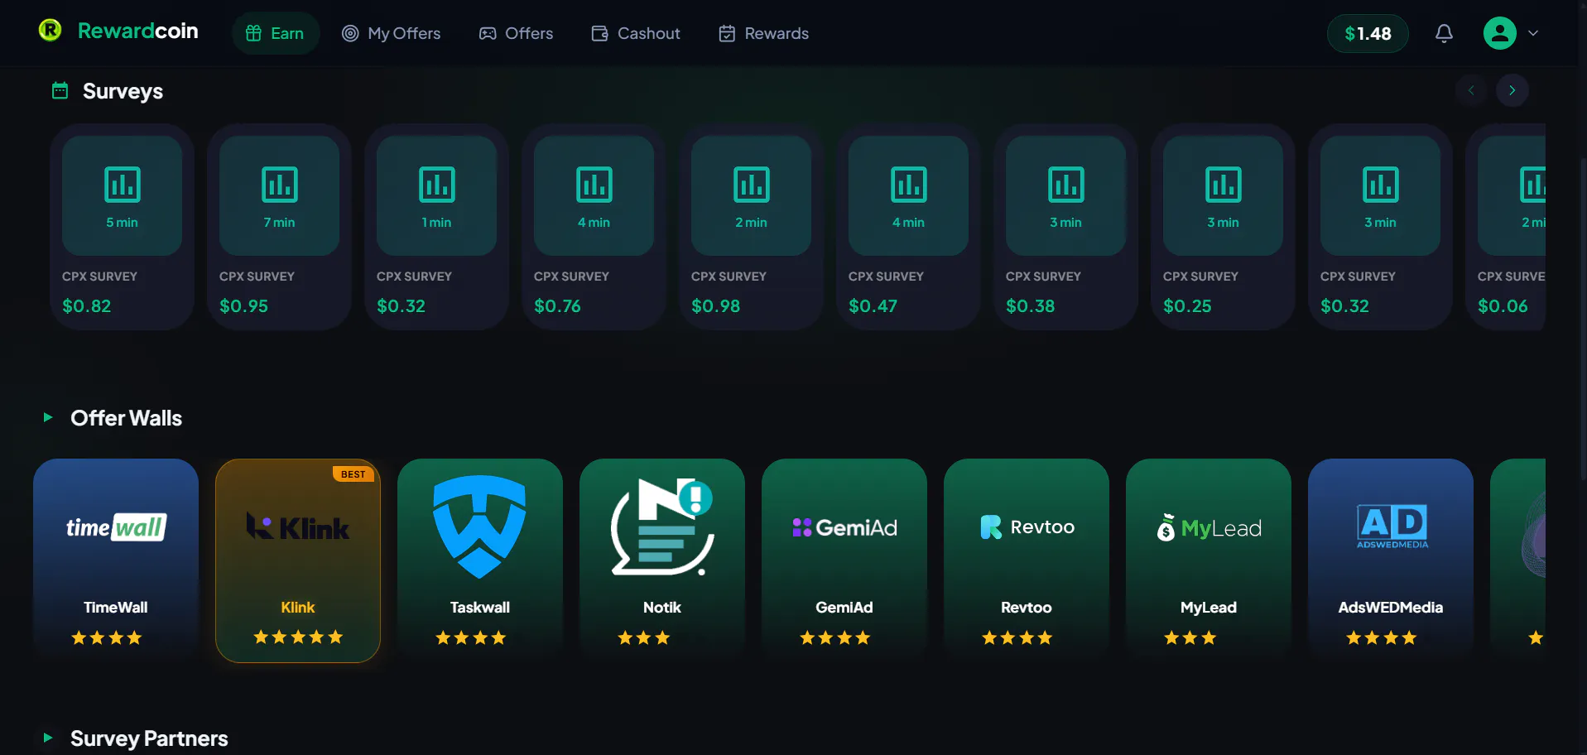
Task: Collapse the Survey Partners section triangle
Action: 48,737
